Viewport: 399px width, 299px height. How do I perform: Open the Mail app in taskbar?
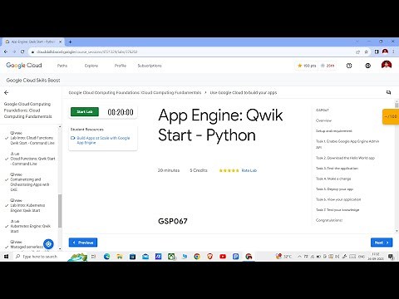tap(145, 257)
